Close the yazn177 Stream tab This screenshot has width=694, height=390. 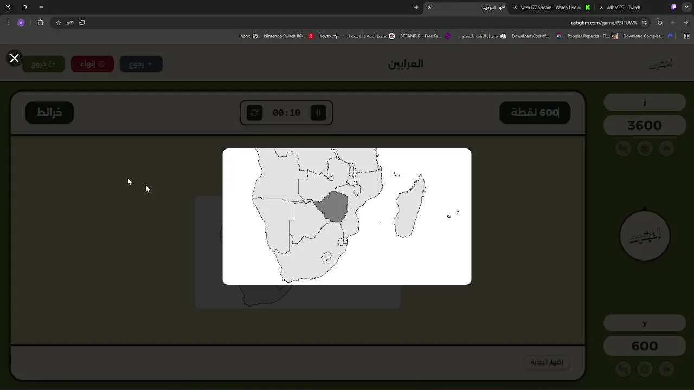[x=515, y=8]
